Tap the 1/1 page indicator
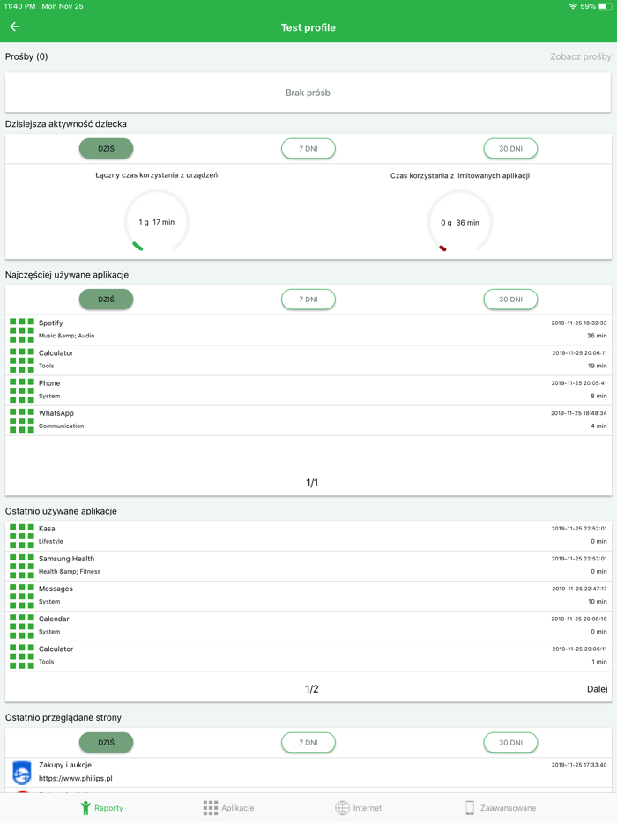Viewport: 617px width, 823px height. tap(312, 482)
